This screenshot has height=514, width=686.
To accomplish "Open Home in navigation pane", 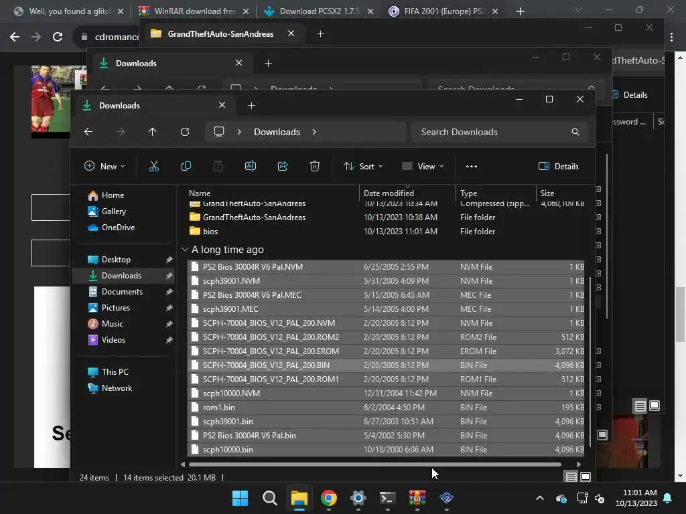I will pos(113,195).
